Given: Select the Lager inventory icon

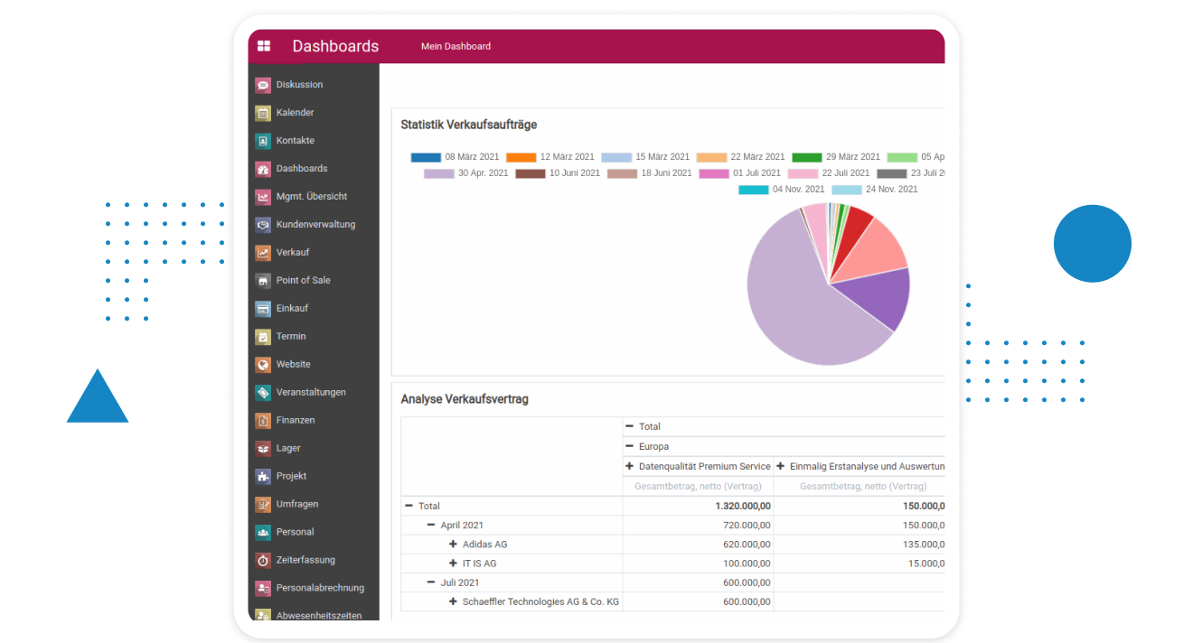Looking at the screenshot, I should point(263,449).
